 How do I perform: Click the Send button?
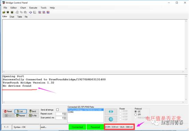33,111
